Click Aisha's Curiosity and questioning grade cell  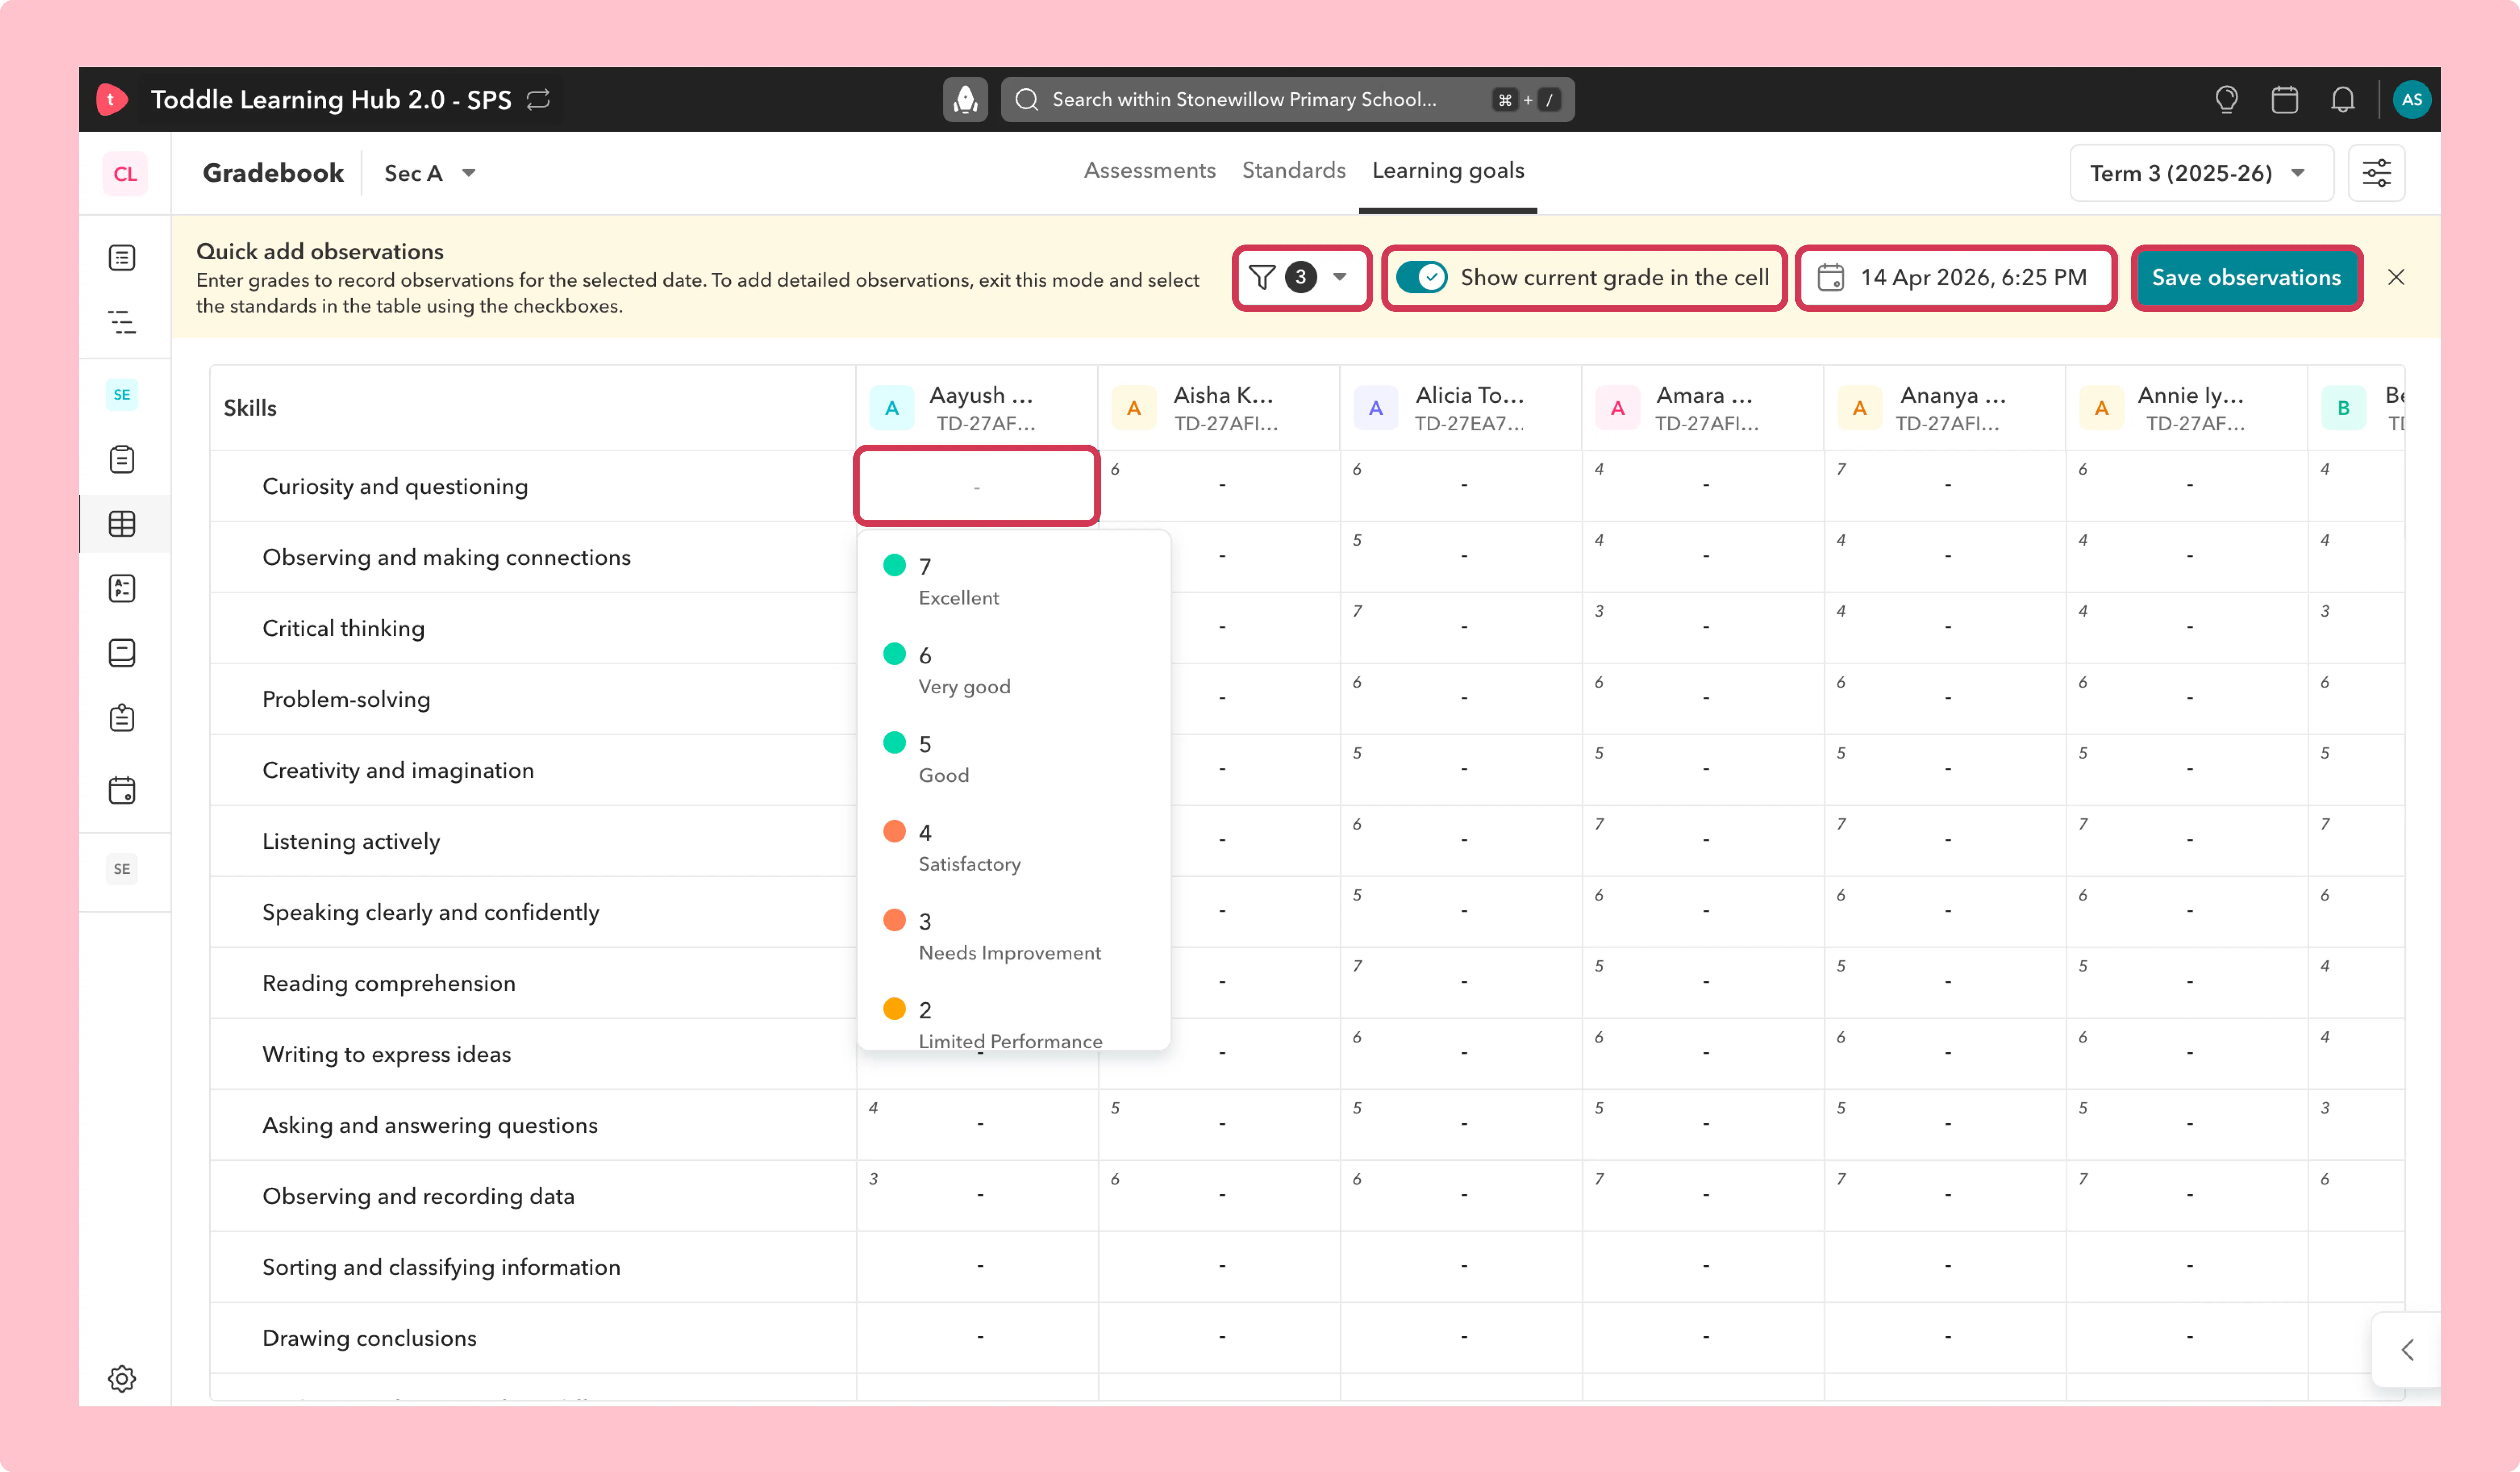(1220, 486)
